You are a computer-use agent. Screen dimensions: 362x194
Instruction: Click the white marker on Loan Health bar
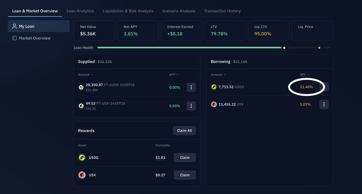click(284, 48)
